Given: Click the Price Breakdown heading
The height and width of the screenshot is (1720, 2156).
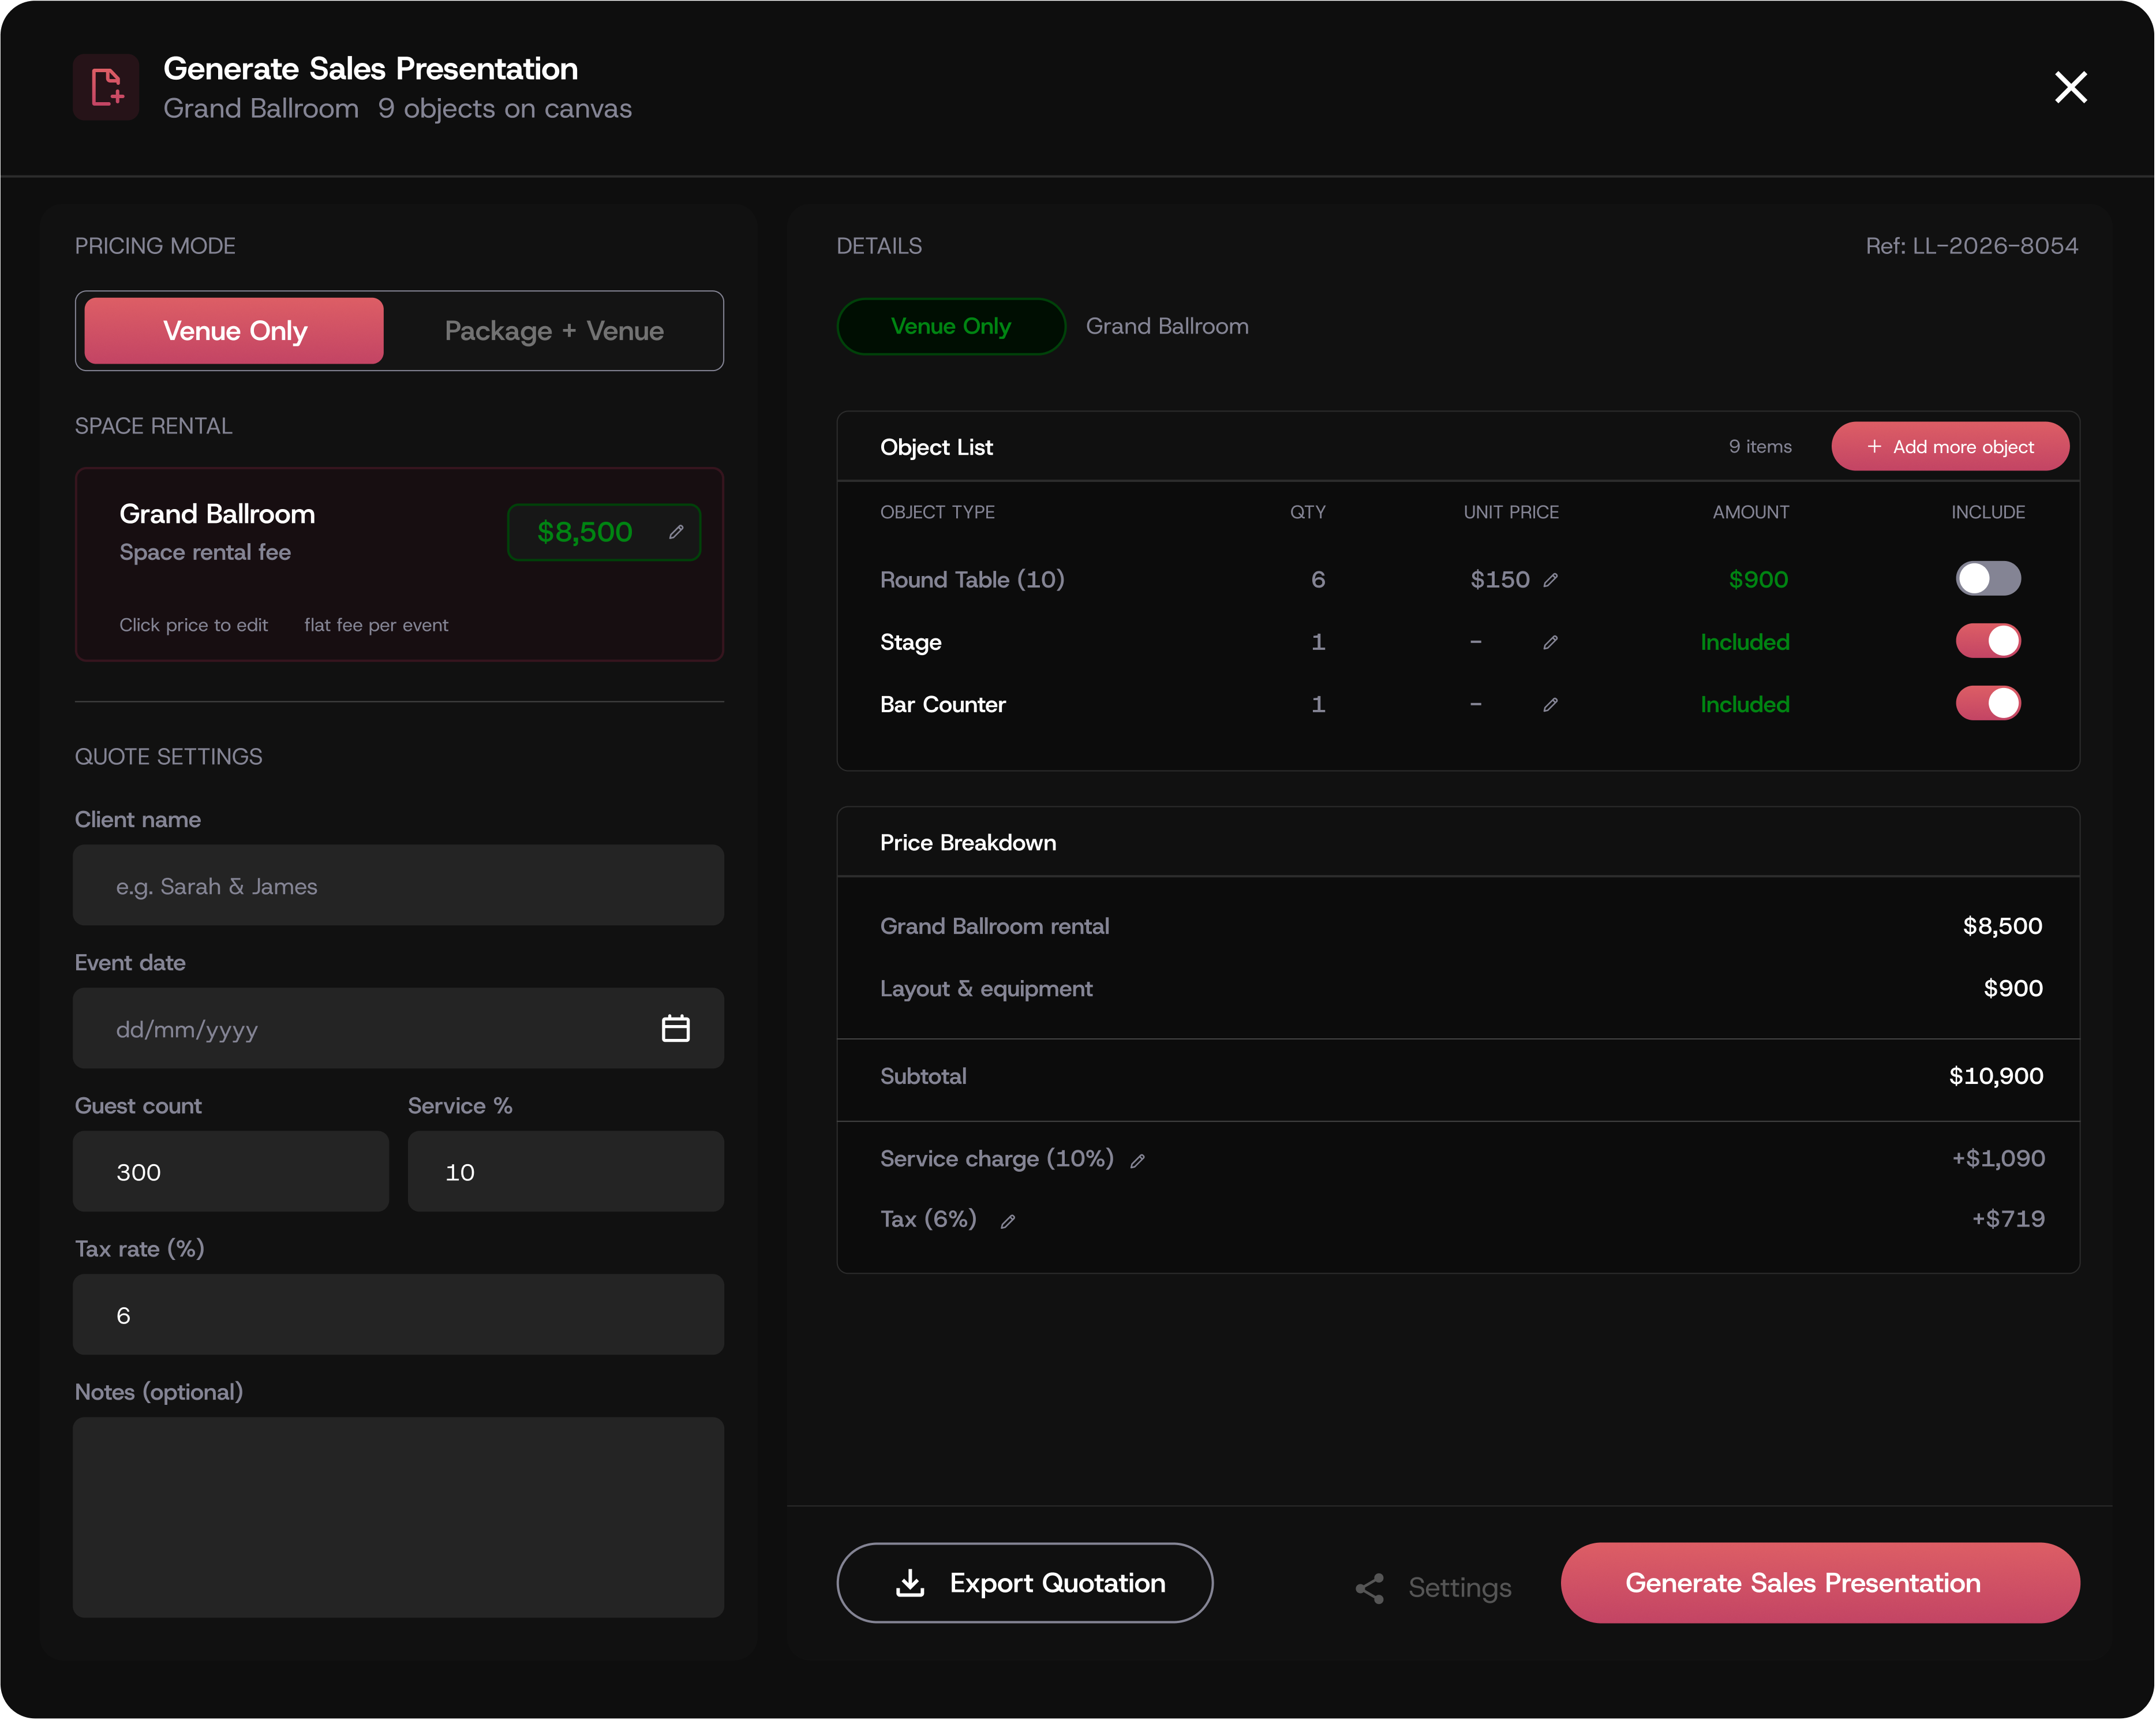Looking at the screenshot, I should pos(968,843).
